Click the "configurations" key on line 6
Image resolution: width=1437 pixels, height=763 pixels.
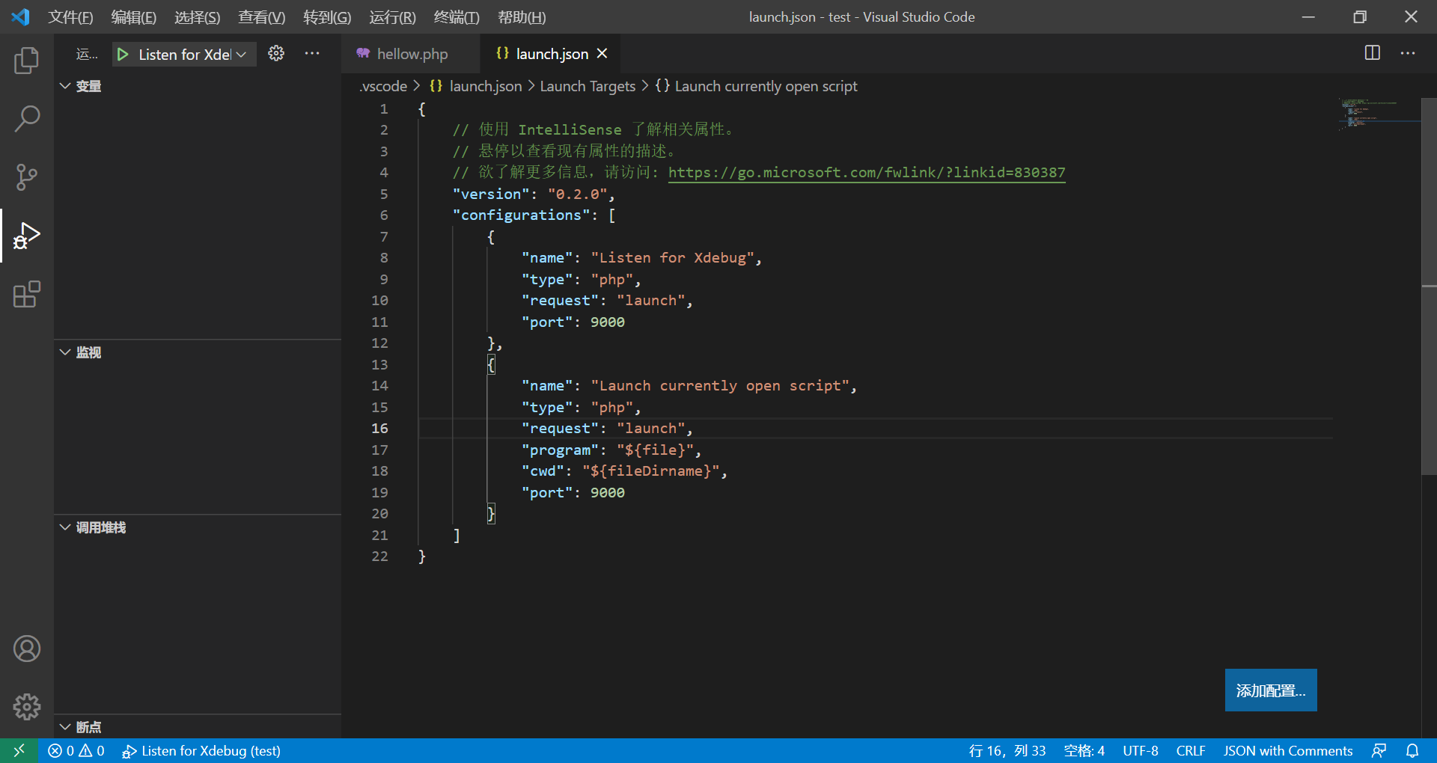tap(521, 215)
